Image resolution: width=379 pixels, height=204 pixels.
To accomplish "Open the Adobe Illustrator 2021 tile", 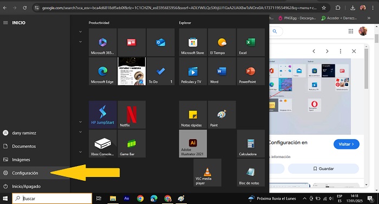I will 193,143.
